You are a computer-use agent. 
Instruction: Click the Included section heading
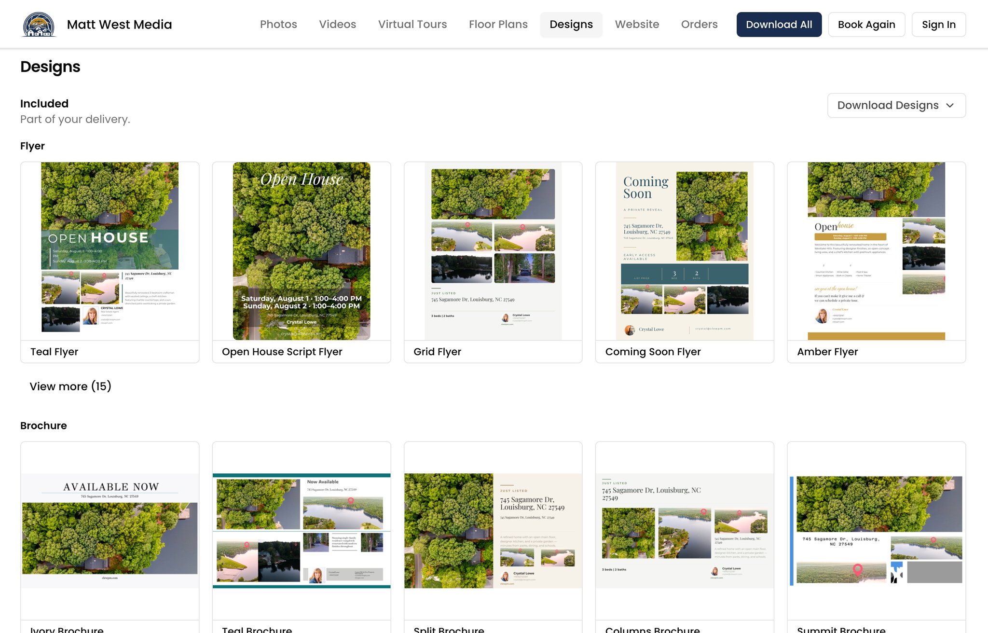pos(44,104)
